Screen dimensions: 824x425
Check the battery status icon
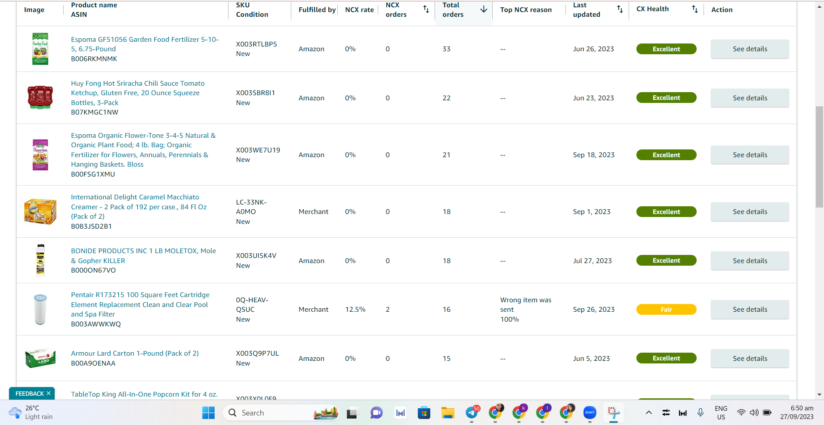pos(767,413)
